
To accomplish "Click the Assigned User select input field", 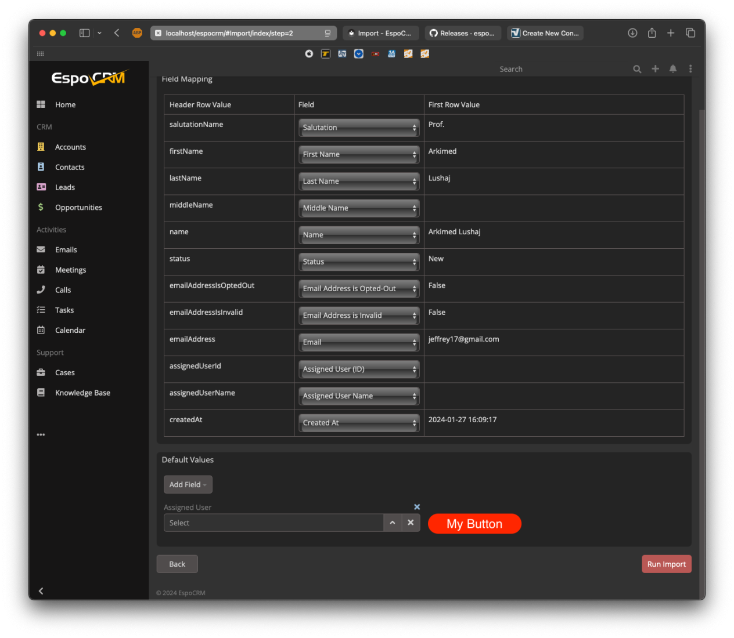I will point(273,523).
